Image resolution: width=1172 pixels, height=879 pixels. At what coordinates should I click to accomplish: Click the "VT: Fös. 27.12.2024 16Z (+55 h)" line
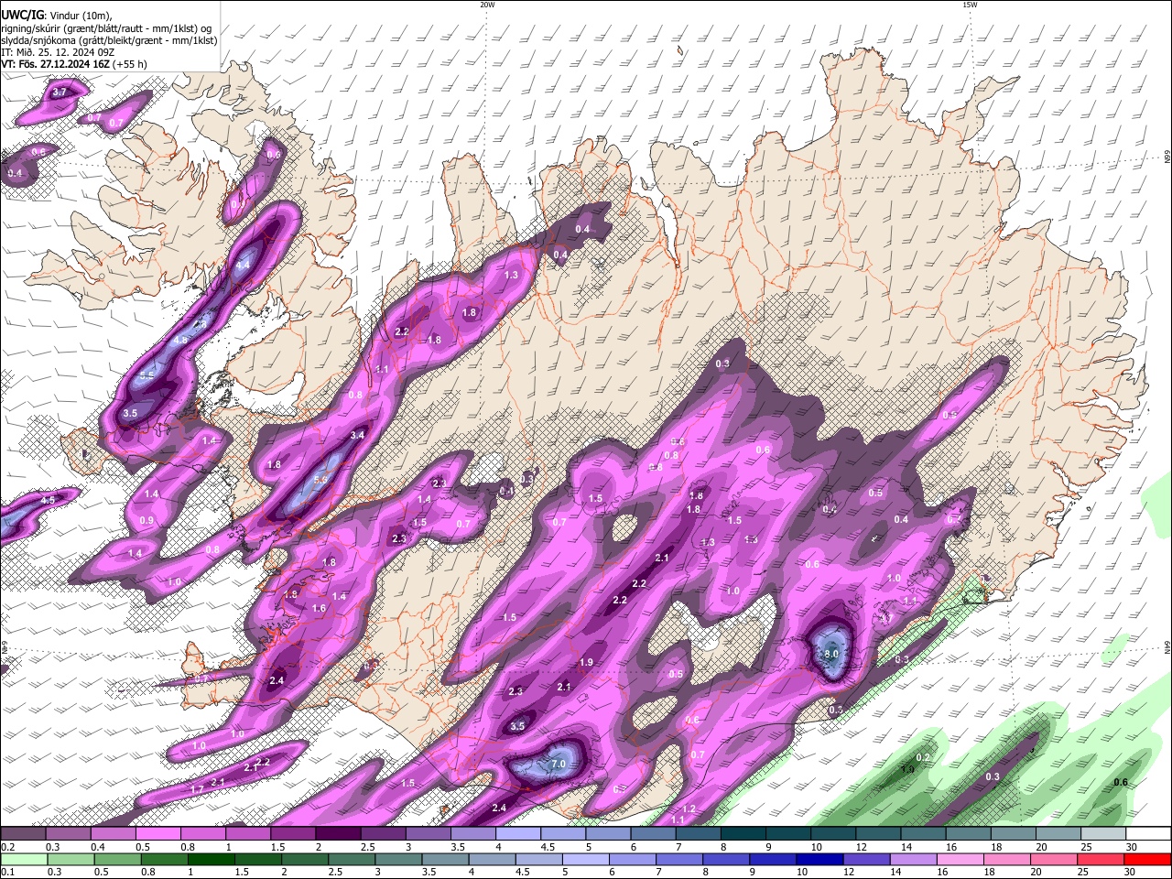(74, 64)
